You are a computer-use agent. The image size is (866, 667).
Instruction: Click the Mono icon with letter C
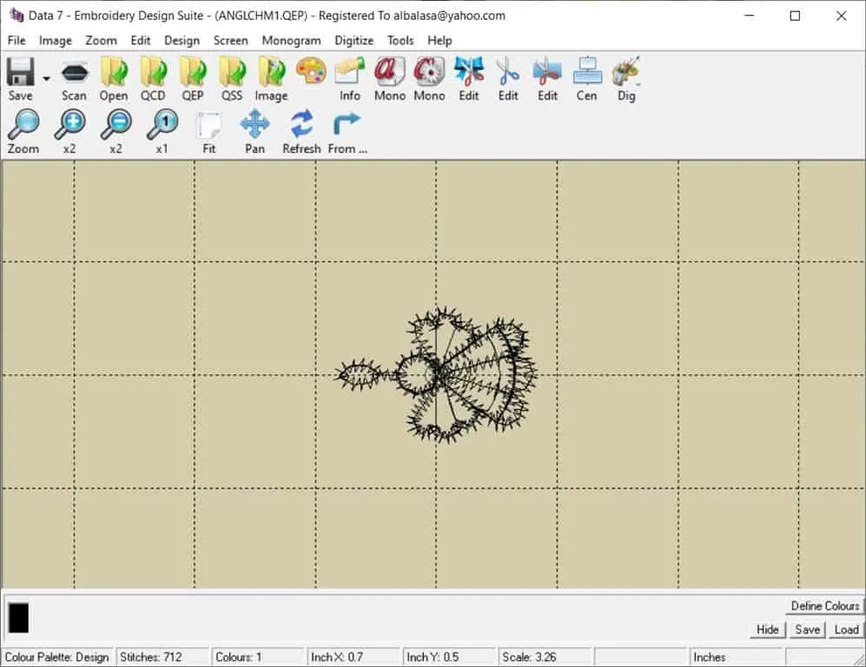tap(429, 72)
